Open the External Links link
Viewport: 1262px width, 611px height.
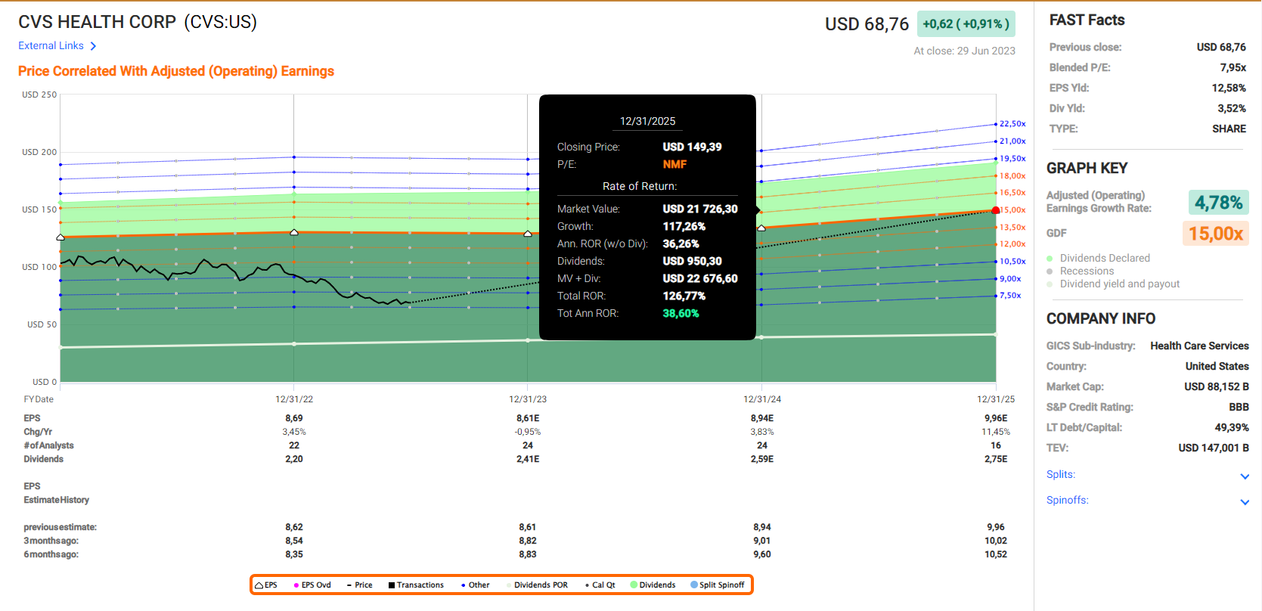pos(51,46)
